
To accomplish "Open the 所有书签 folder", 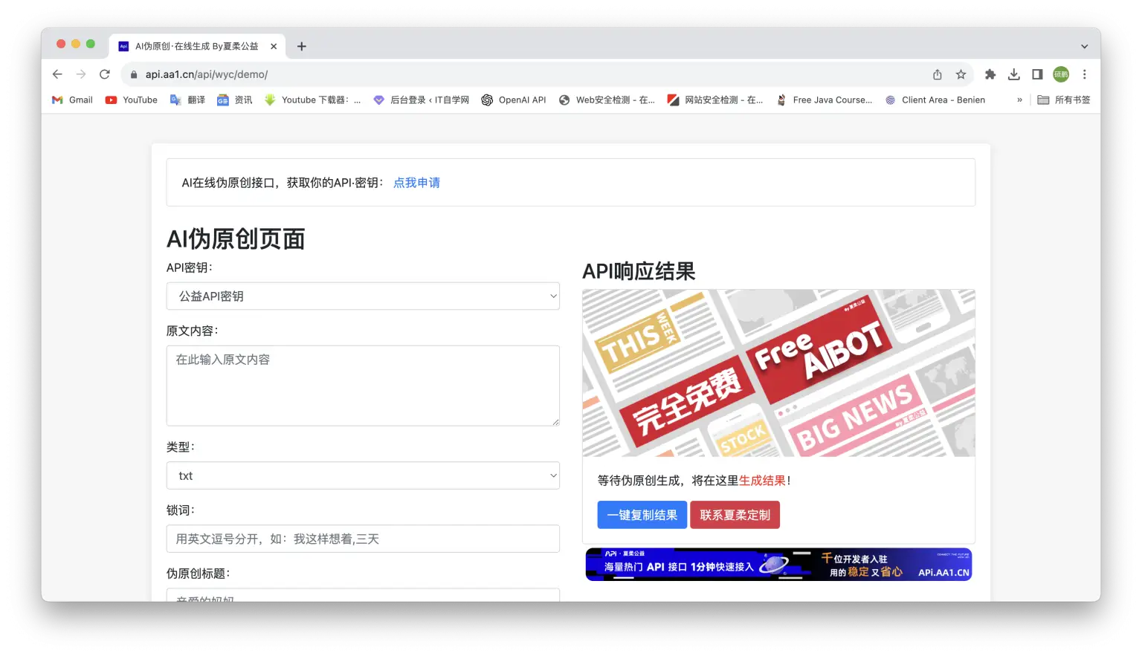I will (1064, 100).
